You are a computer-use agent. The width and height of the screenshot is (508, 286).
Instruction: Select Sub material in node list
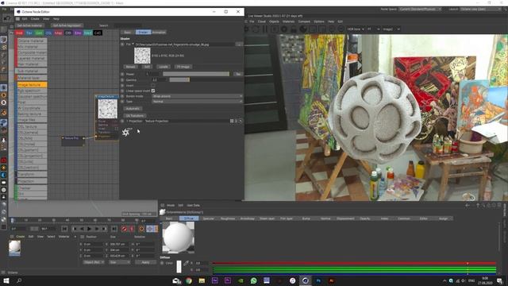pos(31,71)
